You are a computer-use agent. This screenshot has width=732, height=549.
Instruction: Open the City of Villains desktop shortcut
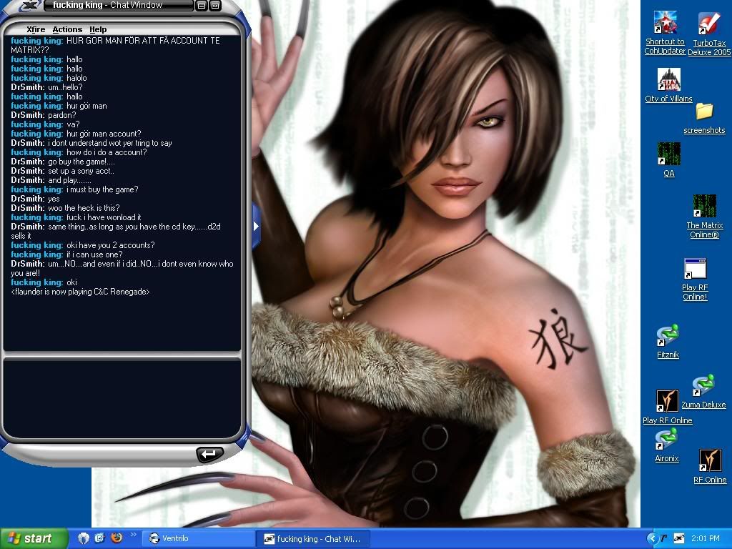[669, 80]
